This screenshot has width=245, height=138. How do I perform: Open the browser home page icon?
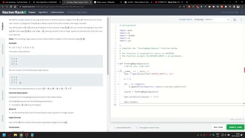15,7
